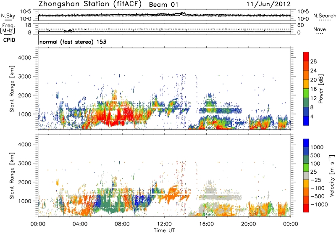Click the 'Power [dB]' colorbar label
The width and height of the screenshot is (336, 233).
(x=320, y=89)
